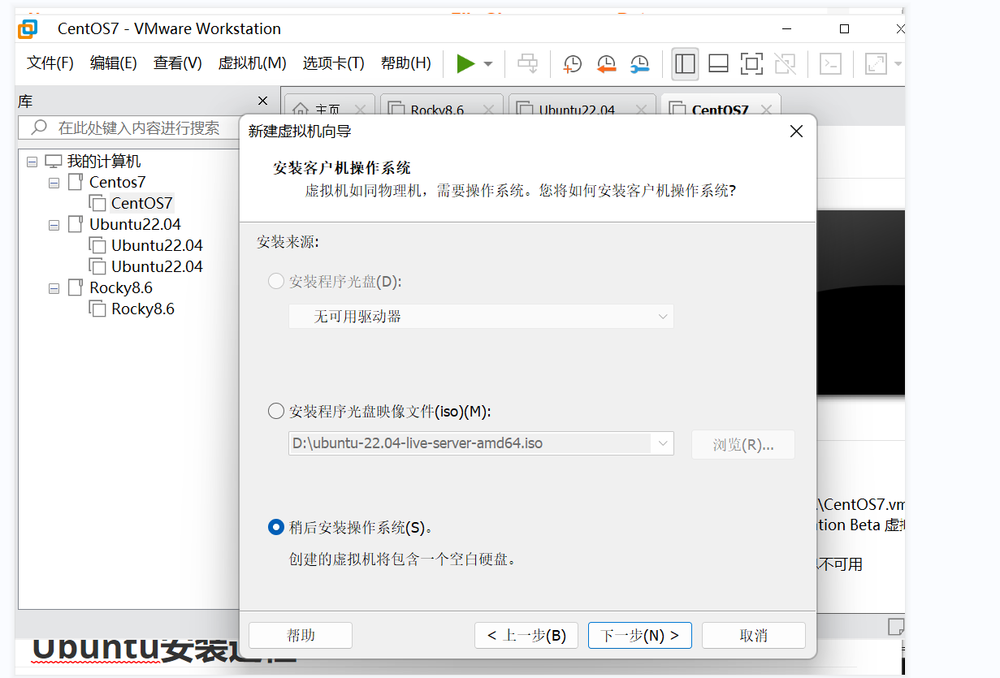Click the 浏览(R)... button
Screen dimensions: 1000x678
tap(743, 445)
